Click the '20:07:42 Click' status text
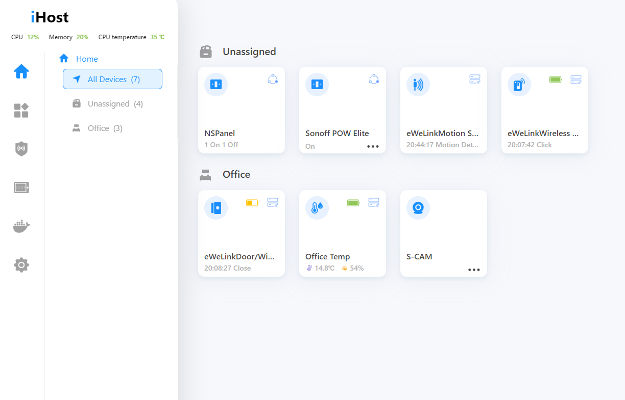Image resolution: width=625 pixels, height=400 pixels. 530,145
